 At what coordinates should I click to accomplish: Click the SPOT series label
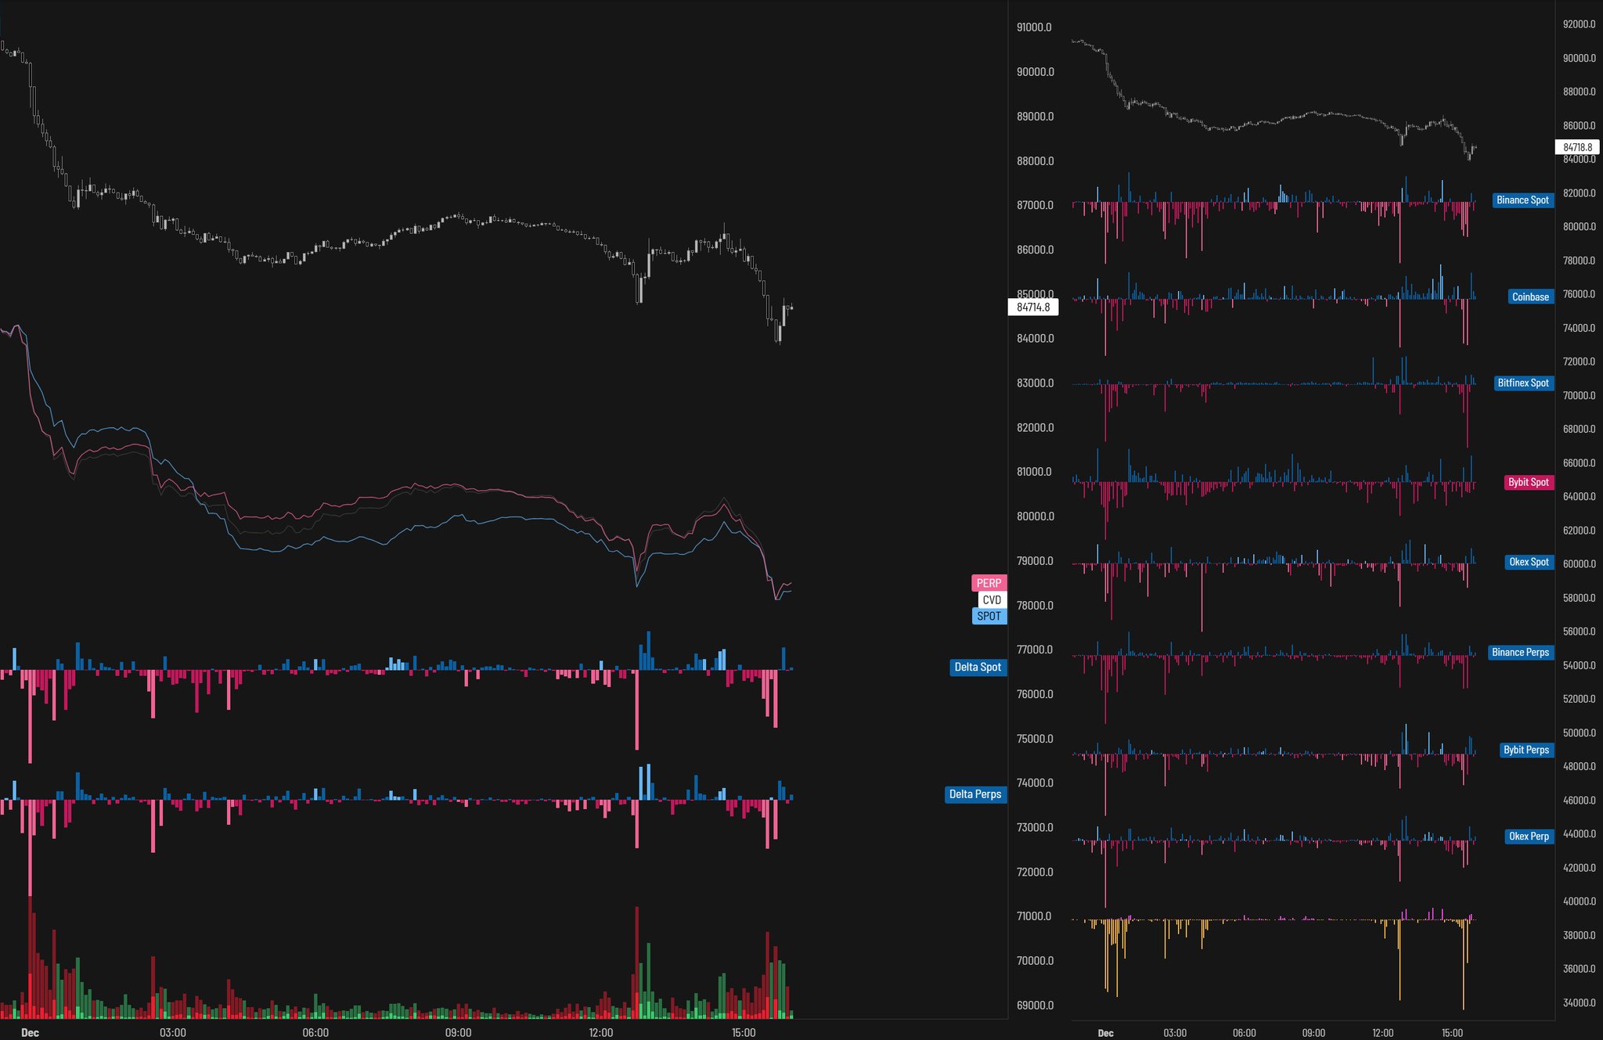989,616
